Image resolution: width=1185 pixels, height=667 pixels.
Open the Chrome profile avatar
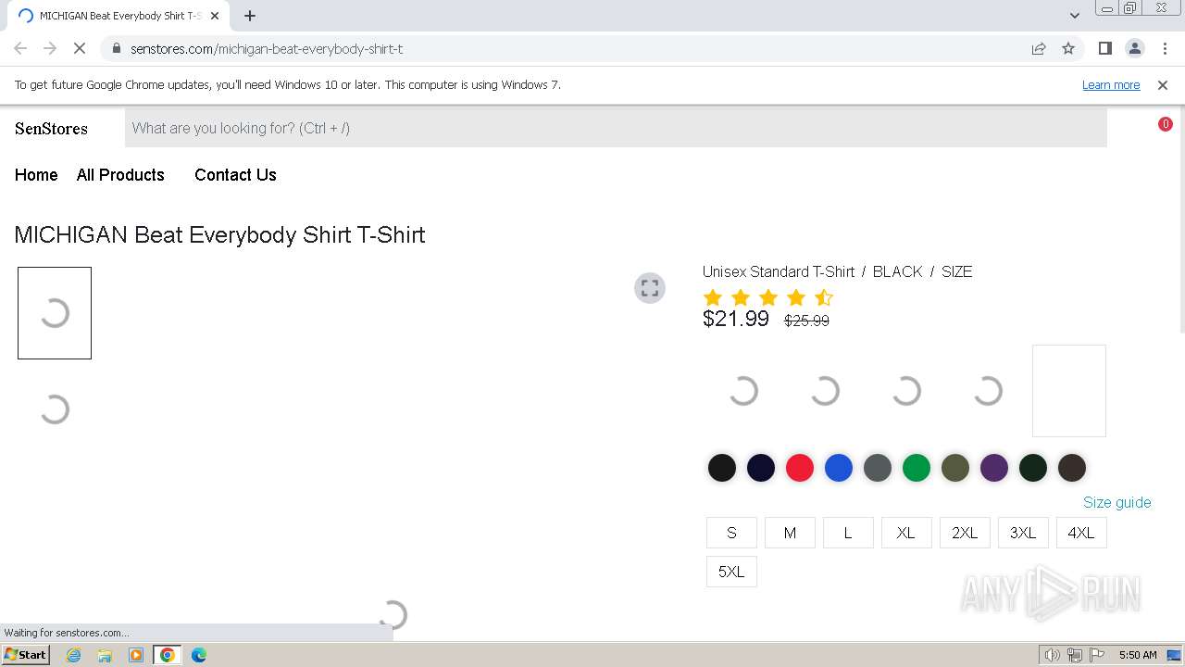1134,48
